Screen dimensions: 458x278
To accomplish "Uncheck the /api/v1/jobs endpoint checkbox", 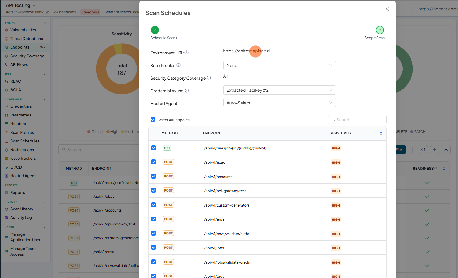I will coord(153,247).
